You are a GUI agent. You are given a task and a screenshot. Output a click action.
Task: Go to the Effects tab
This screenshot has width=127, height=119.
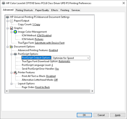(55, 10)
